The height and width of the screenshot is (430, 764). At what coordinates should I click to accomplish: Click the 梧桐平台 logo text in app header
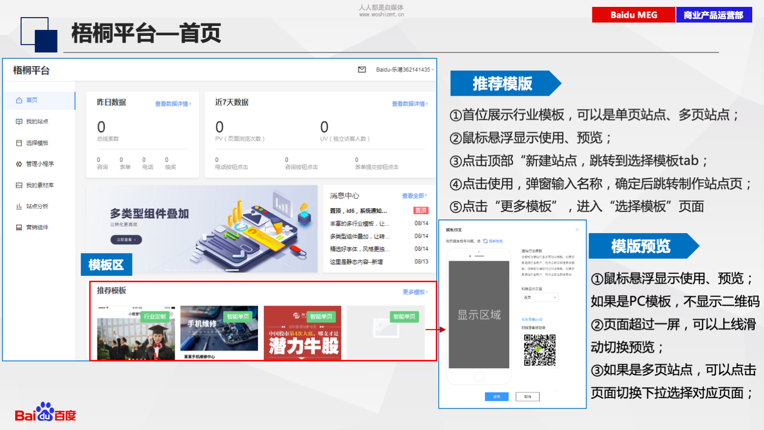[x=31, y=70]
